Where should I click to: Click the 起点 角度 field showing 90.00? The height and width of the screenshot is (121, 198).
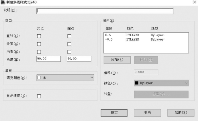click(x=49, y=59)
